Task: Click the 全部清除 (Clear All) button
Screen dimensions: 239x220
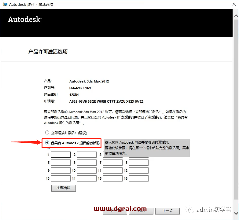Action: pos(64,188)
